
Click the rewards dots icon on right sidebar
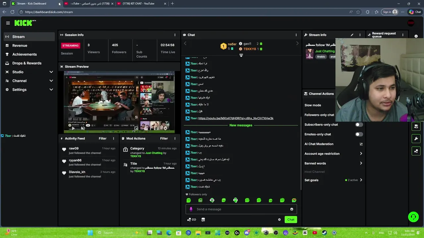coord(416,151)
